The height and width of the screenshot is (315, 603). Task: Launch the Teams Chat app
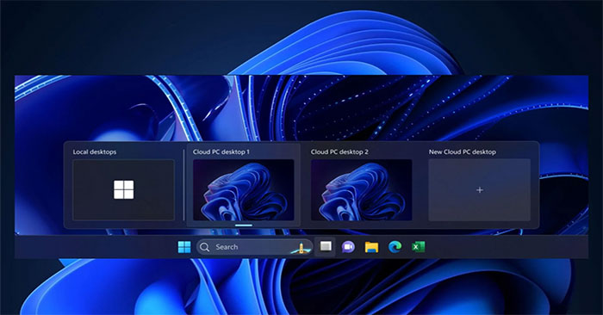[348, 247]
